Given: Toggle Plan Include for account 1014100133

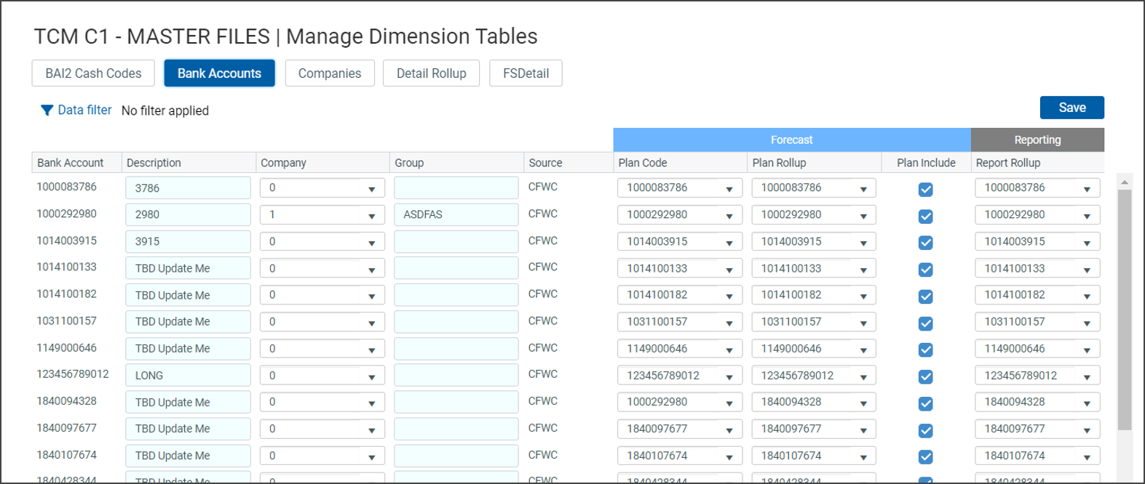Looking at the screenshot, I should pyautogui.click(x=925, y=270).
